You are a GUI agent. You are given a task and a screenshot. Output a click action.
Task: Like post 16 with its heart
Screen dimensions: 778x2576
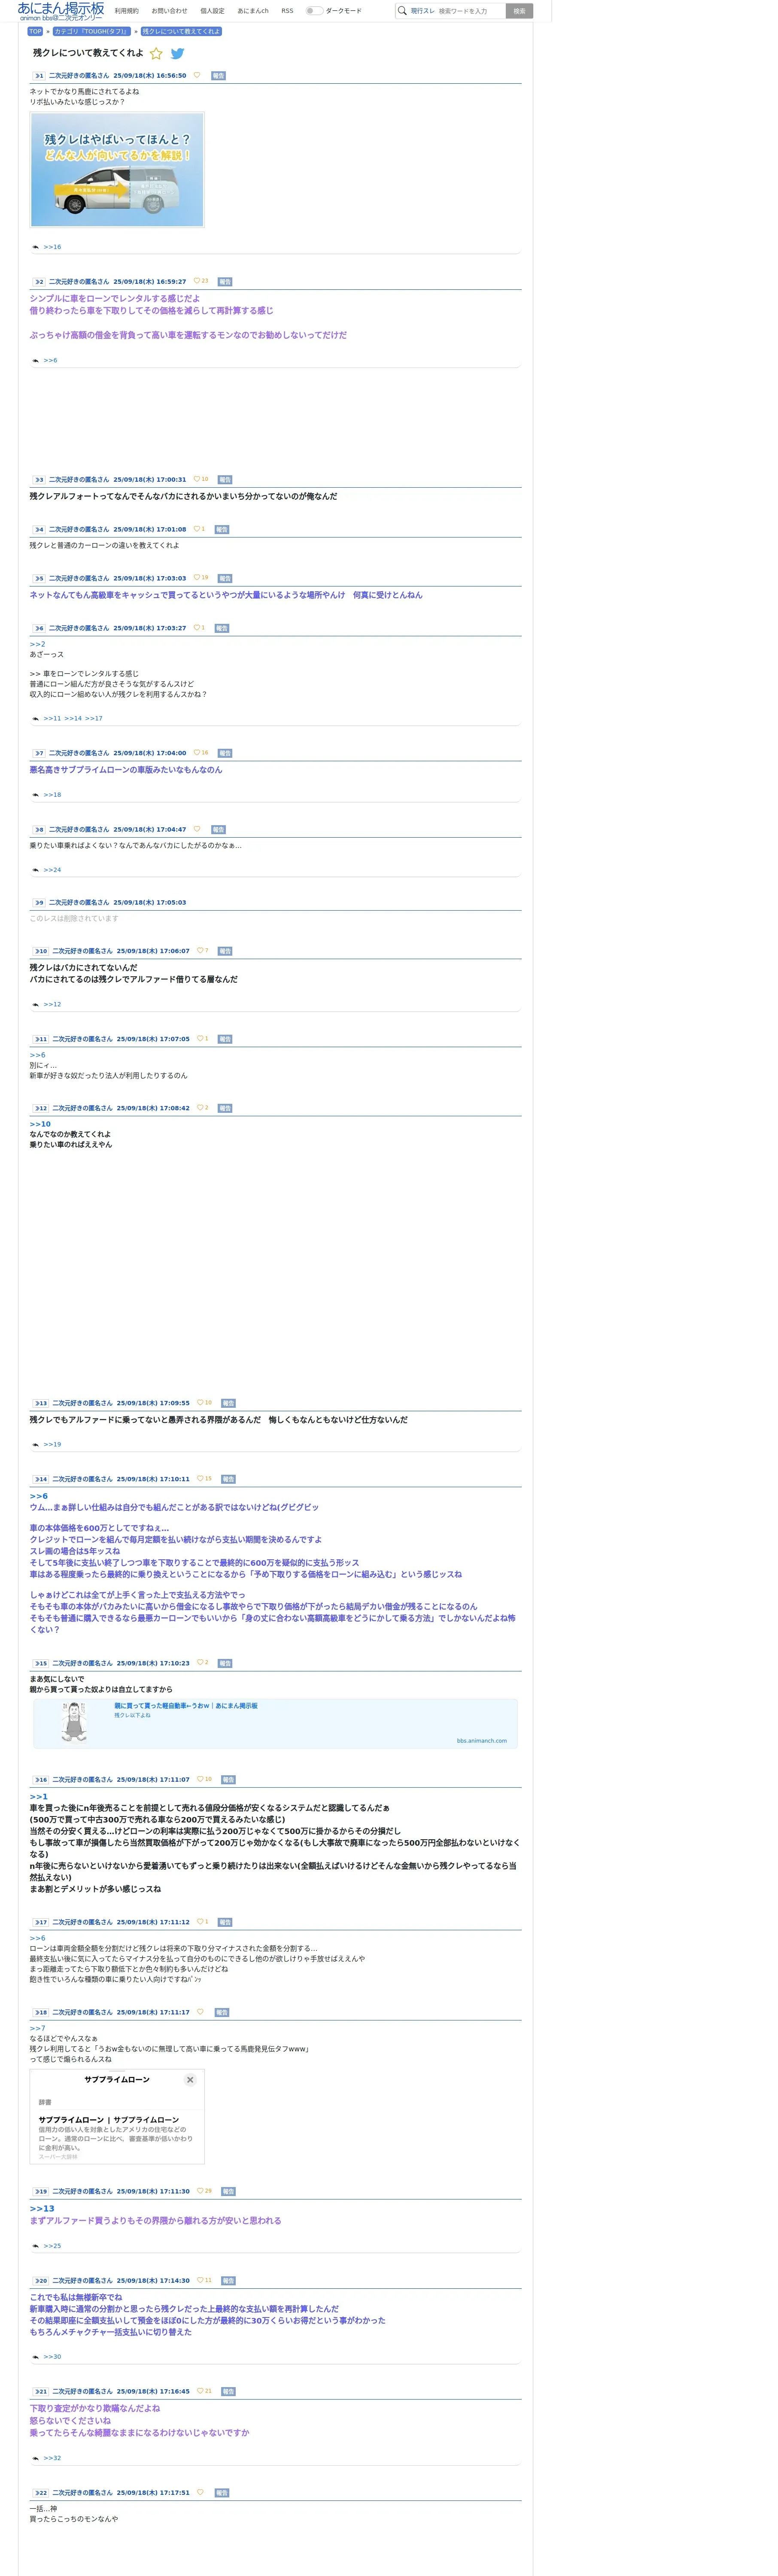pyautogui.click(x=200, y=1780)
